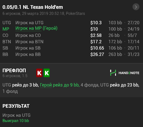
Task: Select the "Игрок на SB" player name
Action: (x=28, y=48)
